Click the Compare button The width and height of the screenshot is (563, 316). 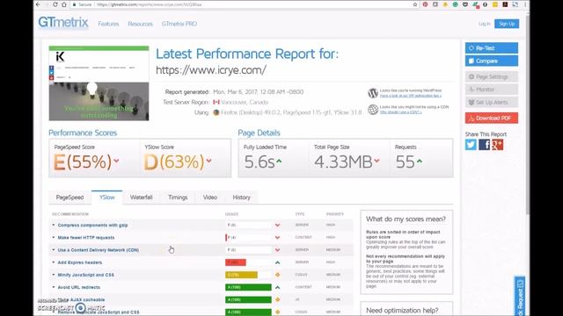click(x=492, y=61)
